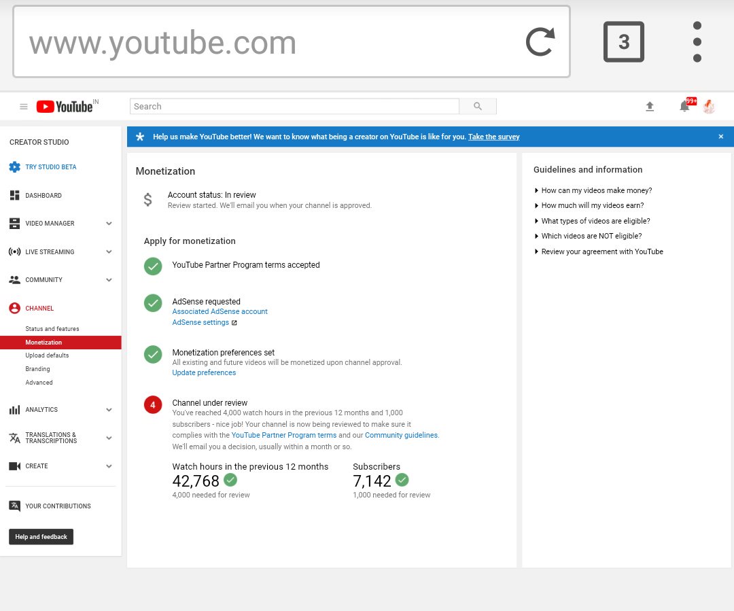Open Status and features submenu item
734x611 pixels.
point(52,329)
